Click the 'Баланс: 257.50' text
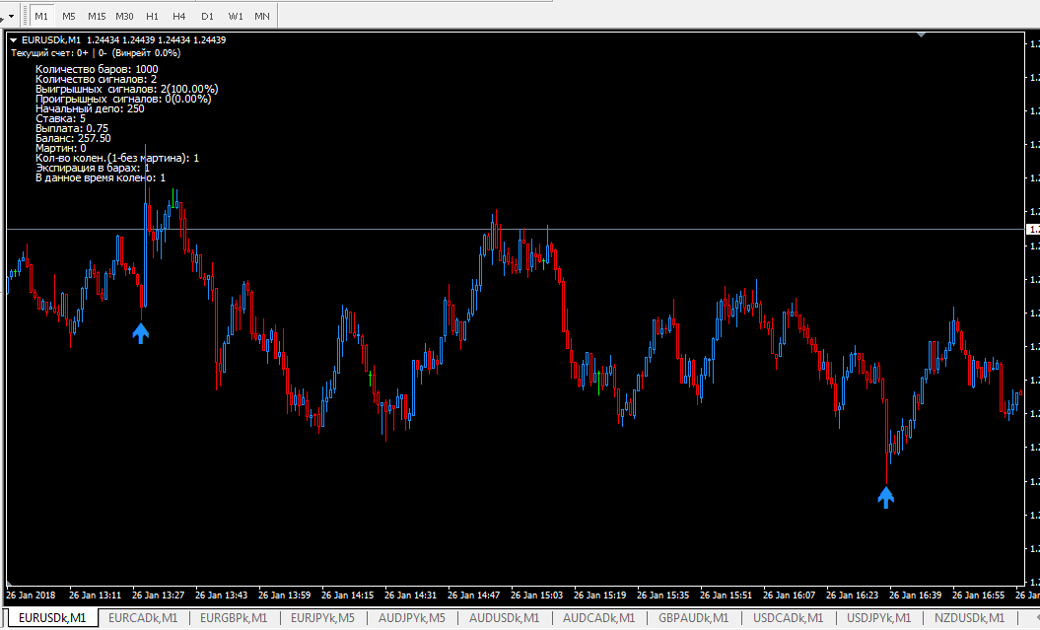This screenshot has height=630, width=1040. pos(74,139)
